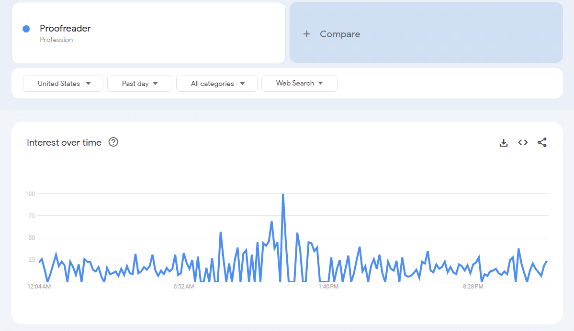This screenshot has height=331, width=574.
Task: Open the embed code icon
Action: pos(523,142)
